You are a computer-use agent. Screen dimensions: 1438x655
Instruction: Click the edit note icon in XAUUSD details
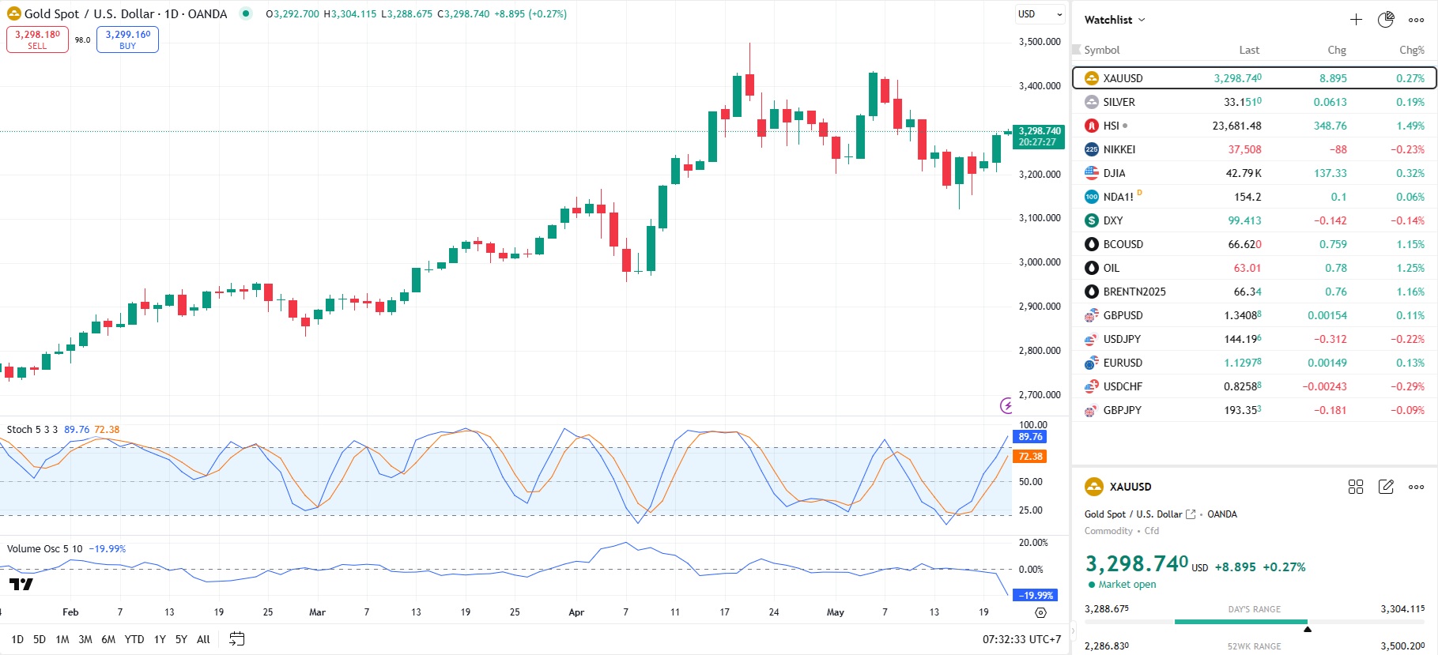1386,487
